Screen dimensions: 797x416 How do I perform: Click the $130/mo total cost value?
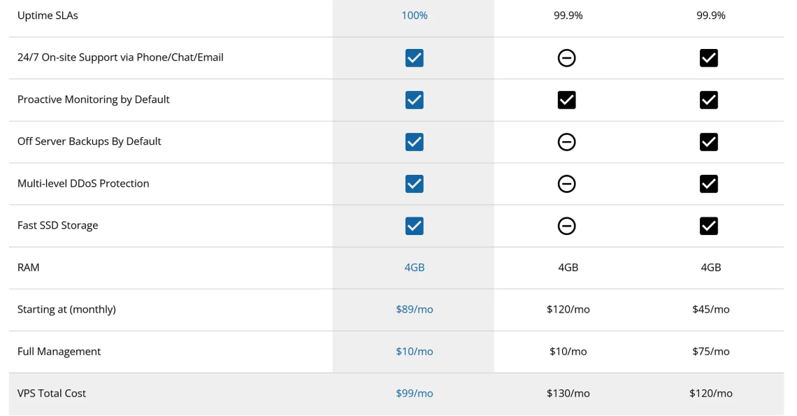[568, 393]
